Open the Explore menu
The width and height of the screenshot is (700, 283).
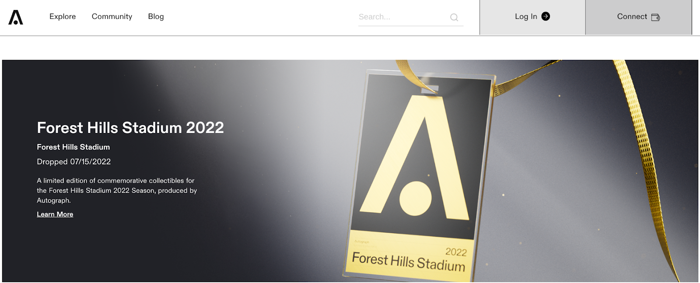[x=63, y=17]
